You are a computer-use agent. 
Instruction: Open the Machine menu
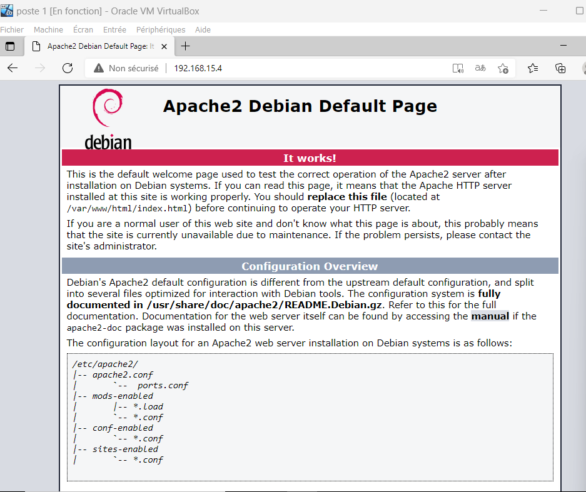pos(48,29)
